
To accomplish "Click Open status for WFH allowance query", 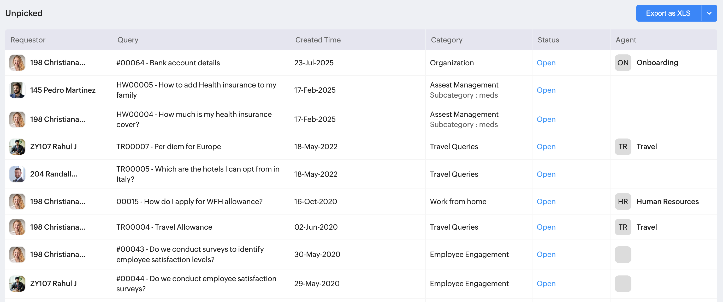I will tap(546, 202).
